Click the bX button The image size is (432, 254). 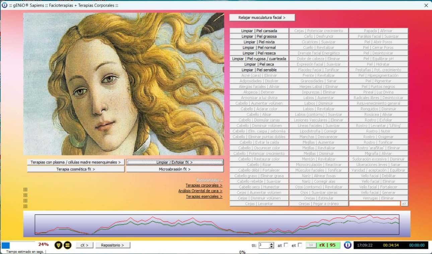click(x=311, y=245)
